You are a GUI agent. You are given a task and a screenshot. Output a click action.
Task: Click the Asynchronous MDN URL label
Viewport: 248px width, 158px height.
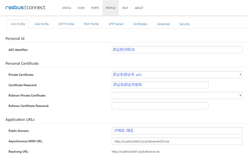[x=26, y=141]
